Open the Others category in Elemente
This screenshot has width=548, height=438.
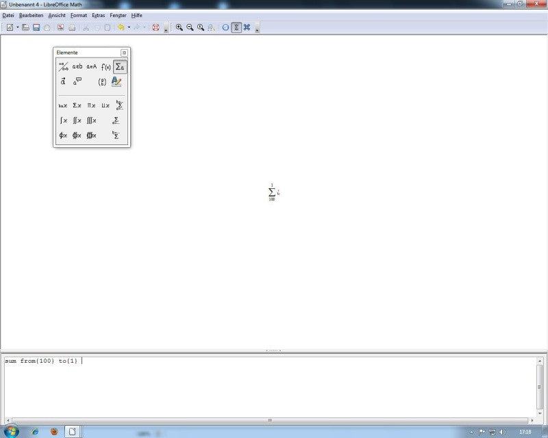pyautogui.click(x=77, y=81)
